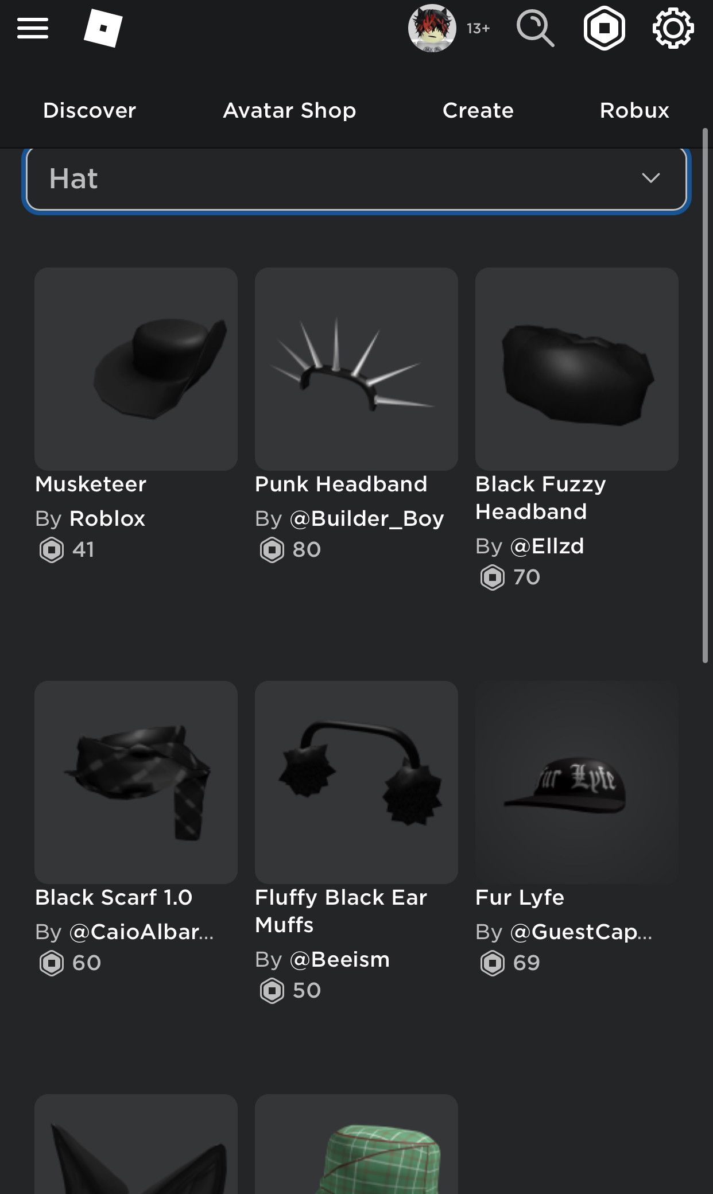Click the chevron arrow in Hat selector
This screenshot has height=1194, width=713.
(x=650, y=178)
